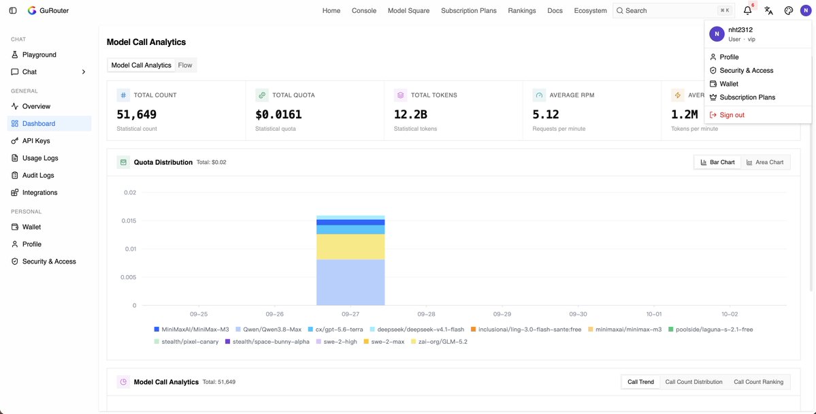
Task: Toggle inclusionai/ling-3.0-flash-sante:free legend entry
Action: coord(525,330)
